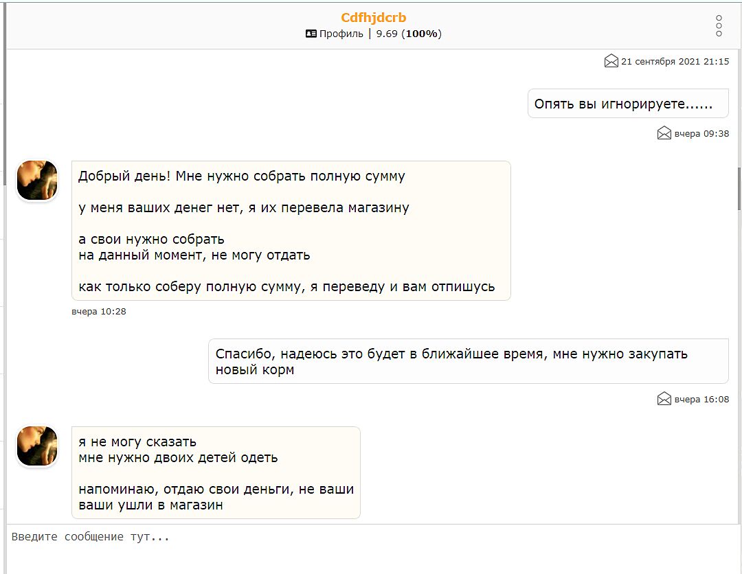Open the Профиль link
Image resolution: width=742 pixels, height=574 pixels.
(x=341, y=34)
